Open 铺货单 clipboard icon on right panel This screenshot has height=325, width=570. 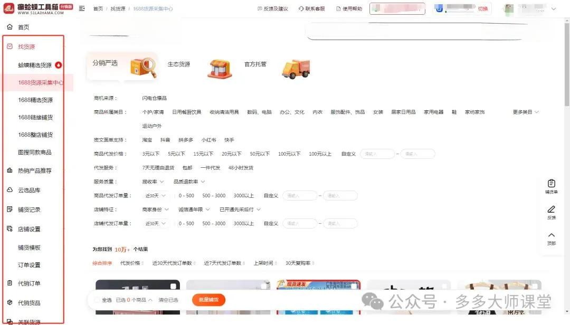tap(551, 184)
